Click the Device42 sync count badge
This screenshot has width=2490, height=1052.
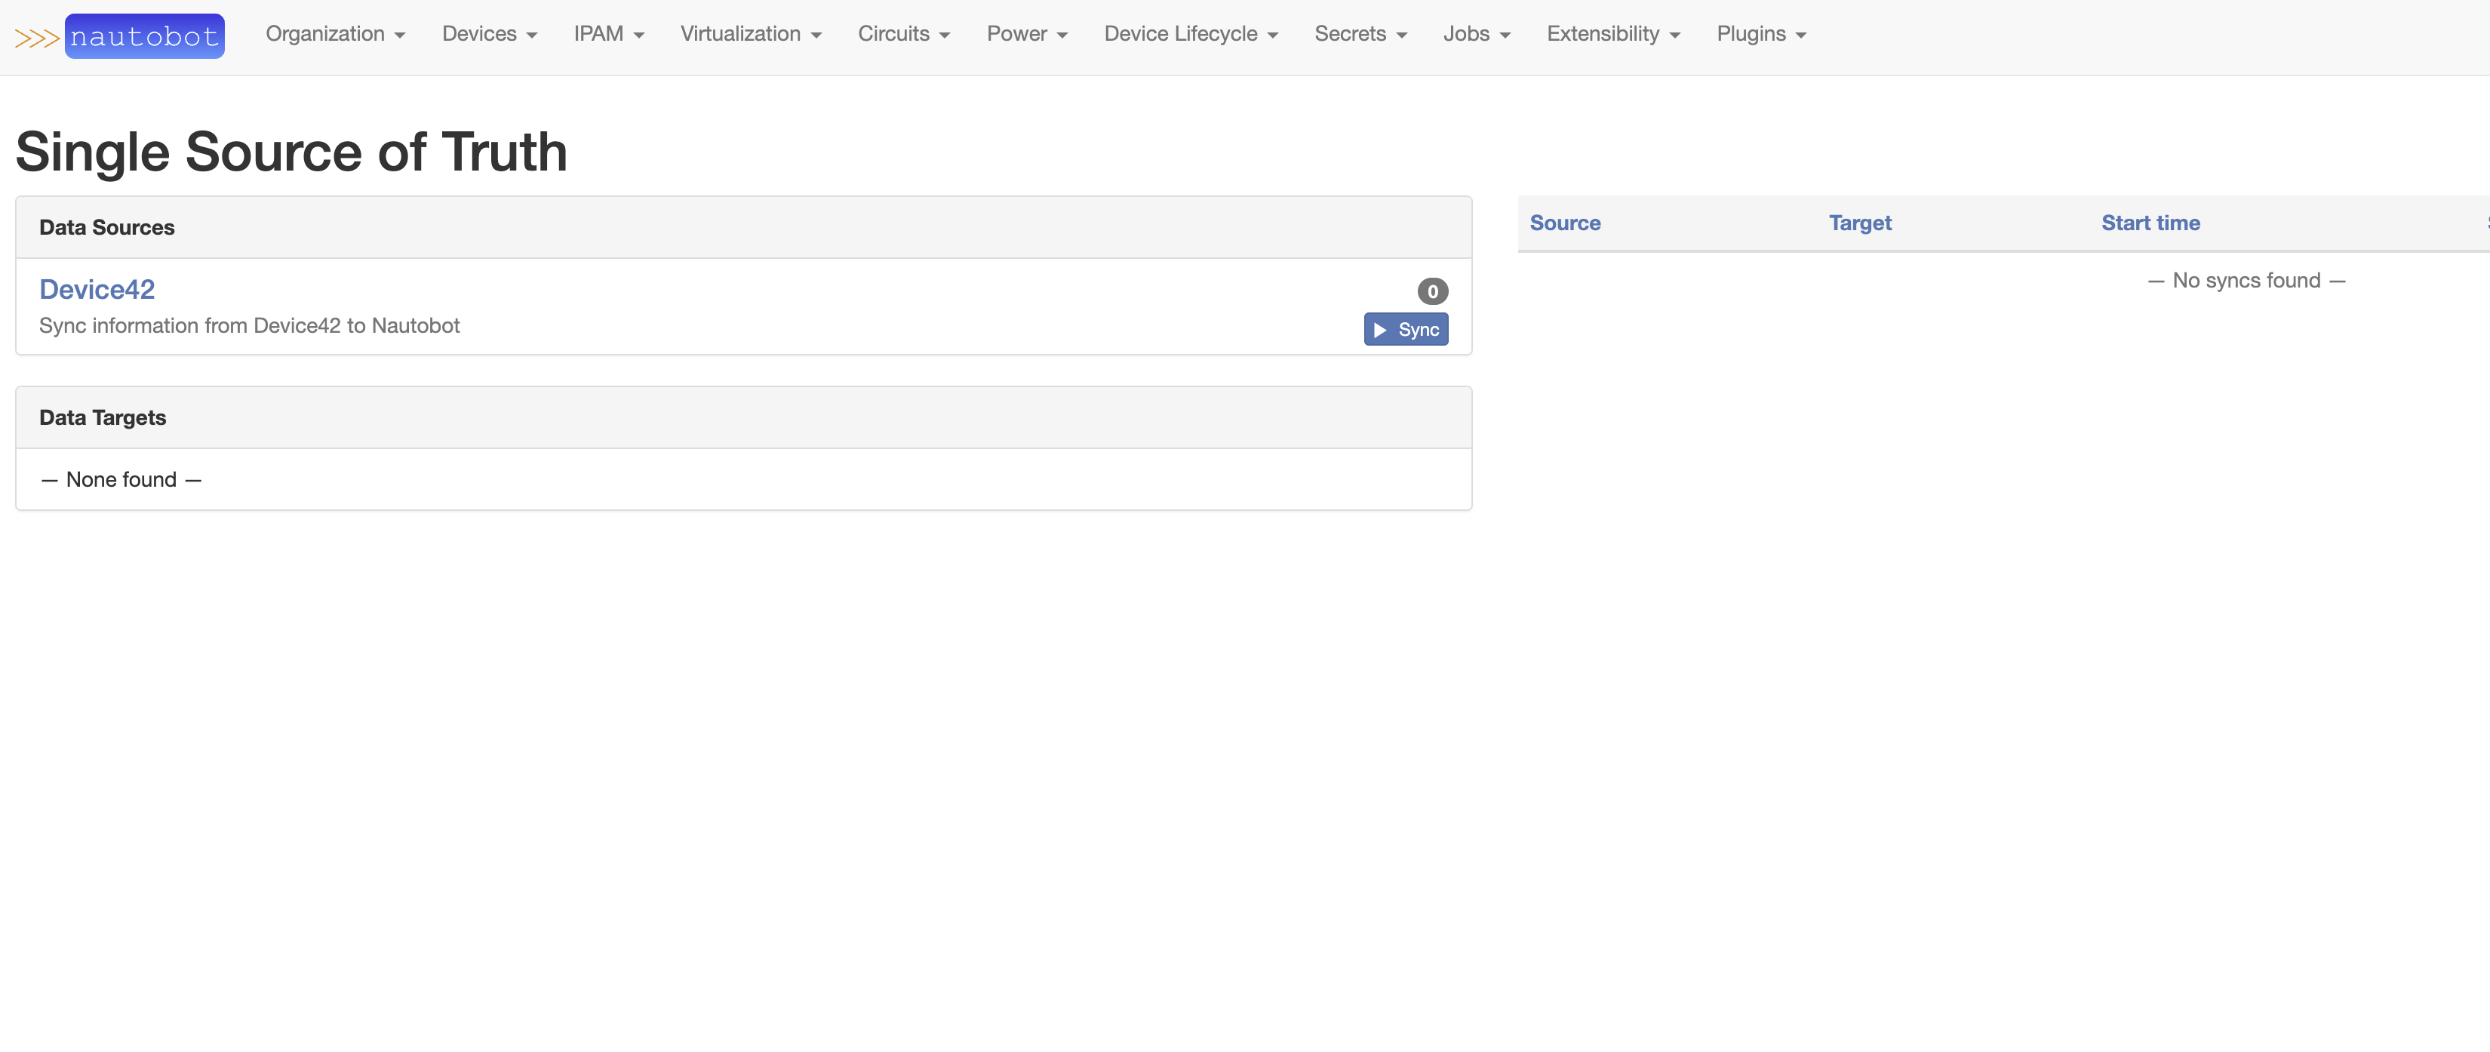point(1431,291)
